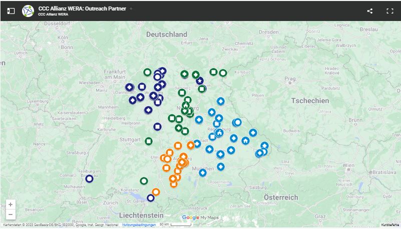Share the map with share icon
The height and width of the screenshot is (229, 401).
tap(370, 10)
